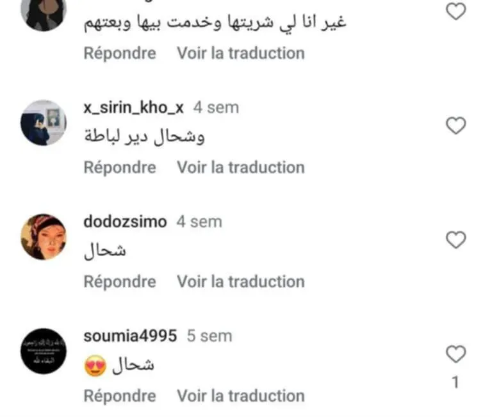Open the x_sirin_kho_x username
492x417 pixels.
click(133, 108)
